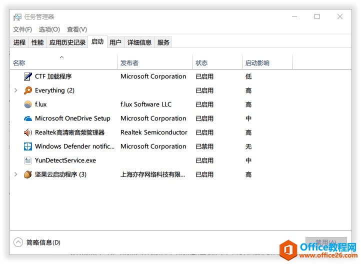Click the OneDrive cloud icon
This screenshot has height=264, width=361.
pos(28,118)
